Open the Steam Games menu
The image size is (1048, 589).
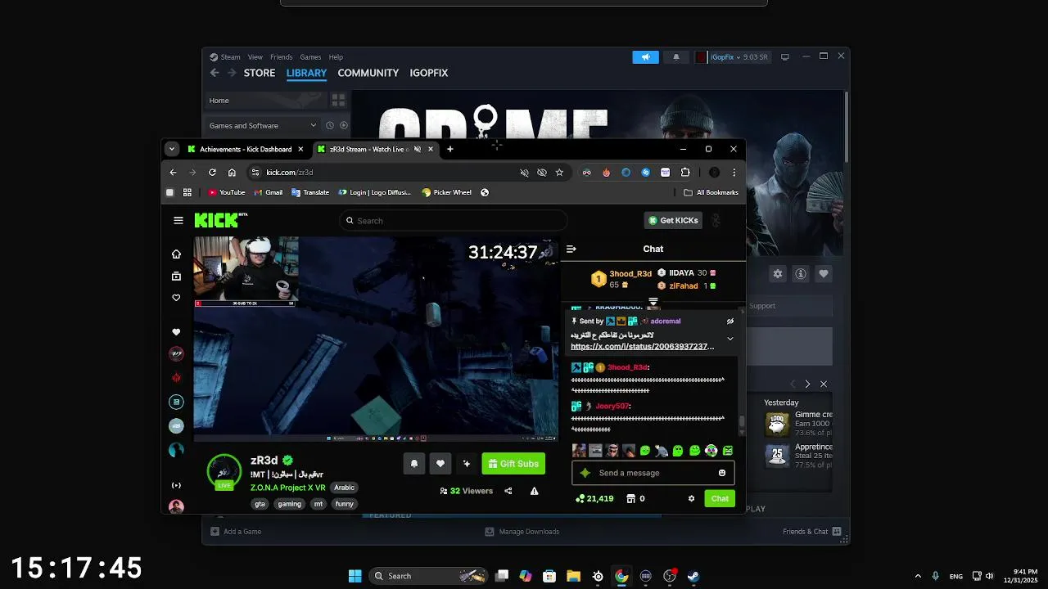click(310, 57)
